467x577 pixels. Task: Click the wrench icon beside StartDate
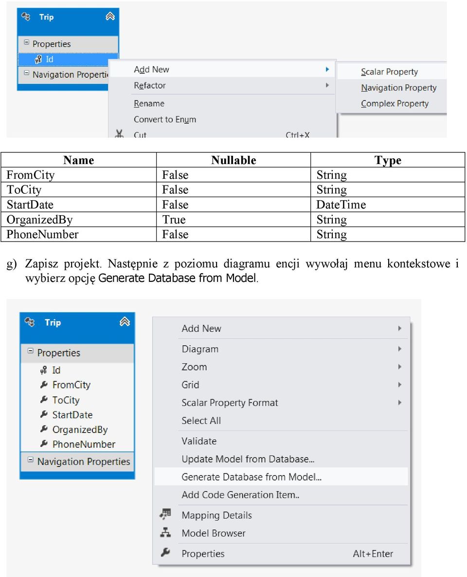44,415
